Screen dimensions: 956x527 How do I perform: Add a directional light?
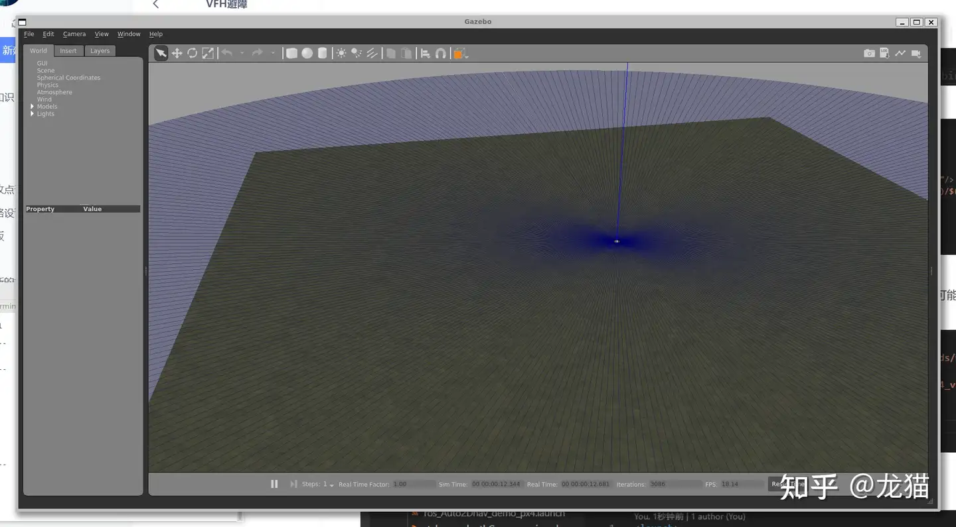[372, 53]
